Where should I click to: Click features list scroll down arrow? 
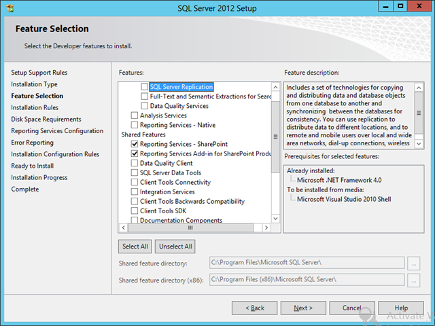[275, 219]
